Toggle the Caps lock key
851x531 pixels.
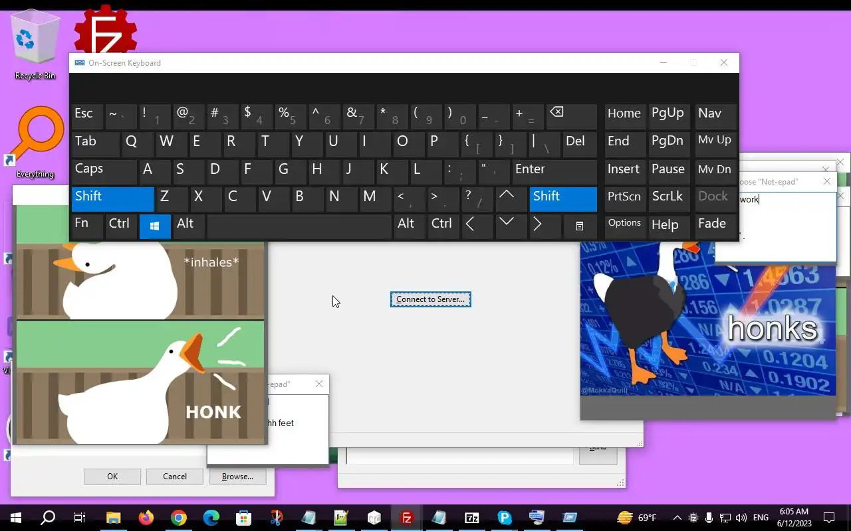click(104, 171)
